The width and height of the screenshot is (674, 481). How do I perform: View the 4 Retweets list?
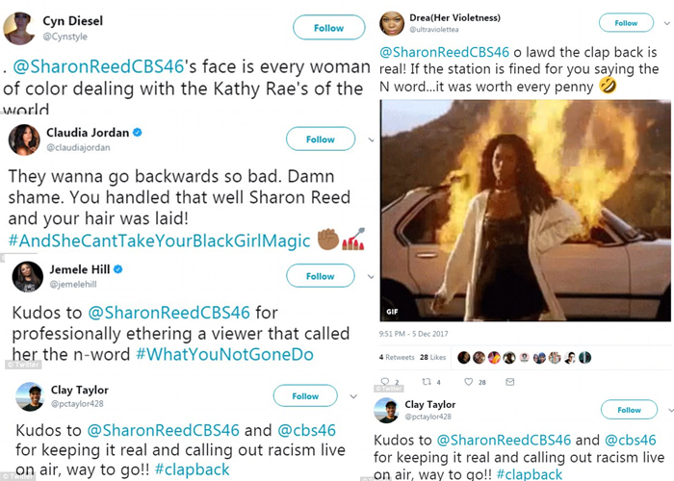click(x=397, y=357)
